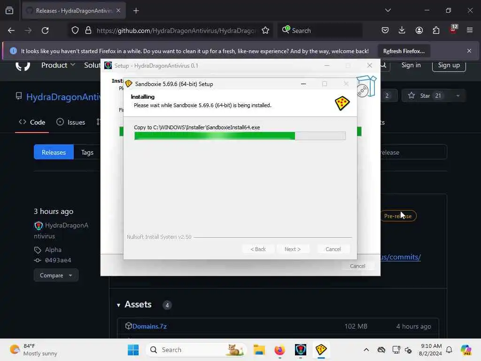Image resolution: width=481 pixels, height=361 pixels.
Task: Open Star lists dropdown arrow
Action: coord(458,96)
